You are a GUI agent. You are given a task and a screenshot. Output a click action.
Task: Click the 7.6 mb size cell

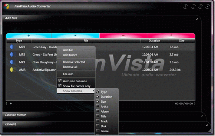[174, 47]
